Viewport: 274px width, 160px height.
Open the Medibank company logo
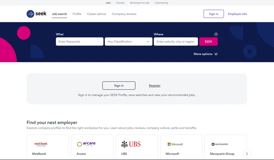click(41, 144)
